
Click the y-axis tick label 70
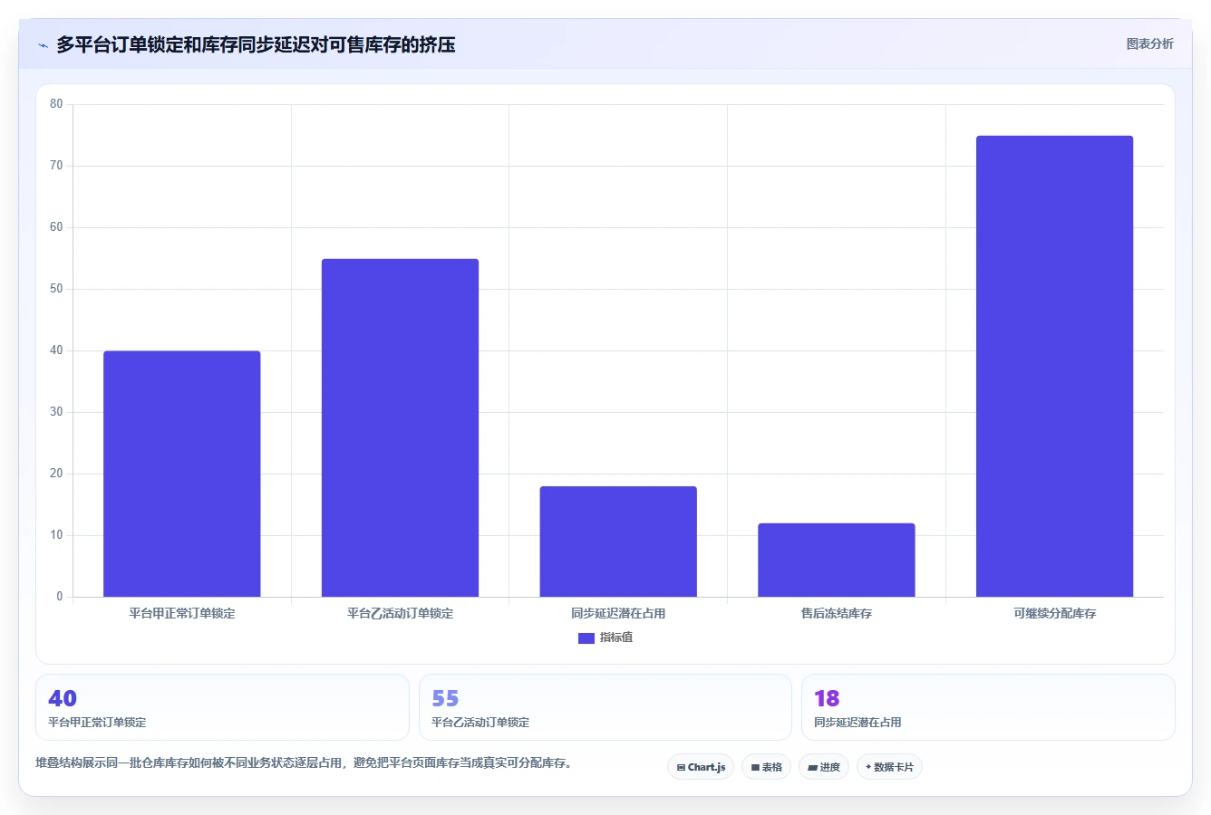pyautogui.click(x=56, y=166)
